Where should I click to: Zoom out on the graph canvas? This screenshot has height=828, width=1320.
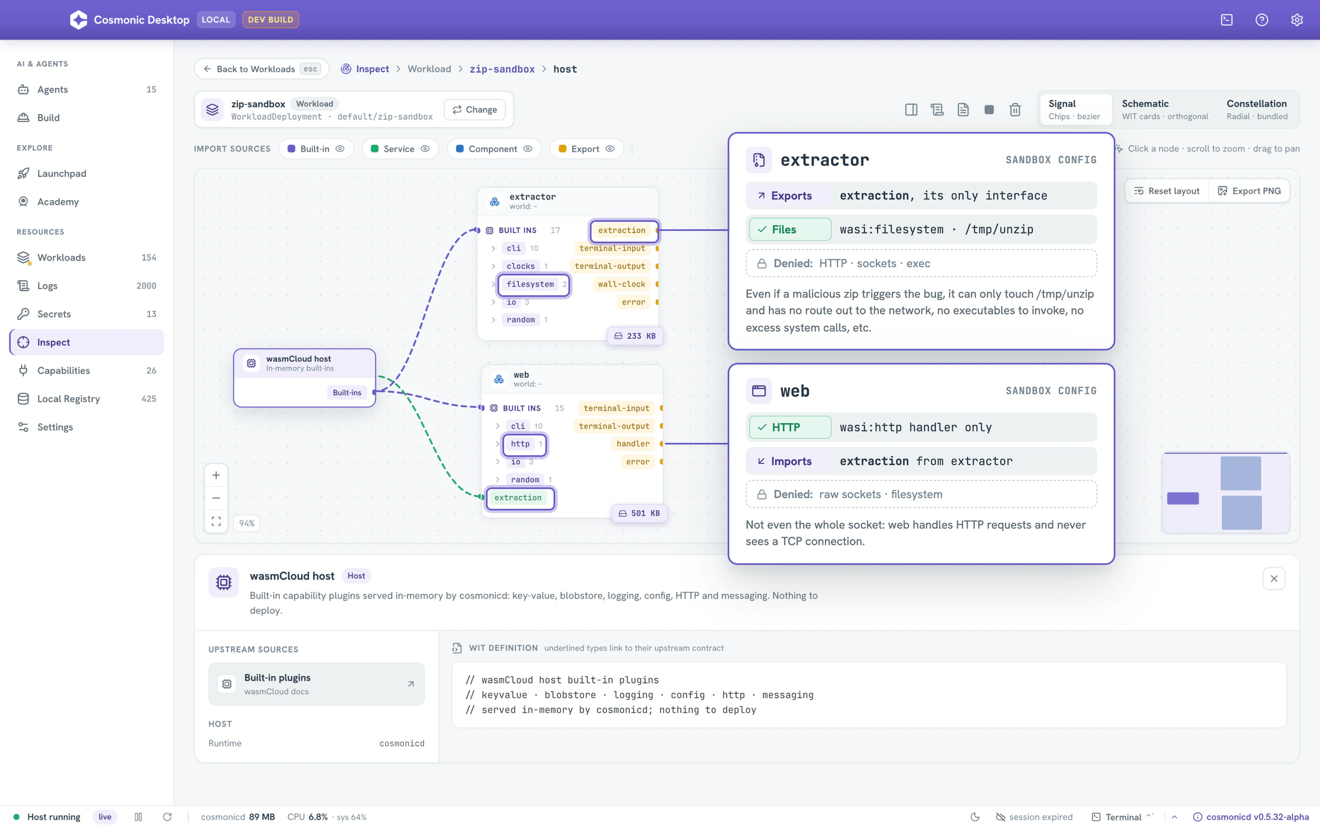point(216,498)
